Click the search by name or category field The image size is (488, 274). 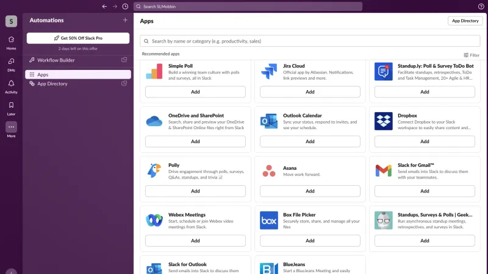(310, 41)
